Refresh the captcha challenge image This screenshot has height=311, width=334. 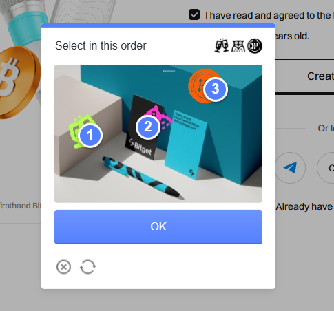point(87,267)
